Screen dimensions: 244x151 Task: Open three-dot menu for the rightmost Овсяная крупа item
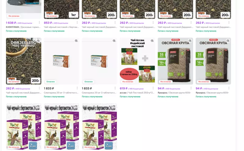tap(229, 88)
